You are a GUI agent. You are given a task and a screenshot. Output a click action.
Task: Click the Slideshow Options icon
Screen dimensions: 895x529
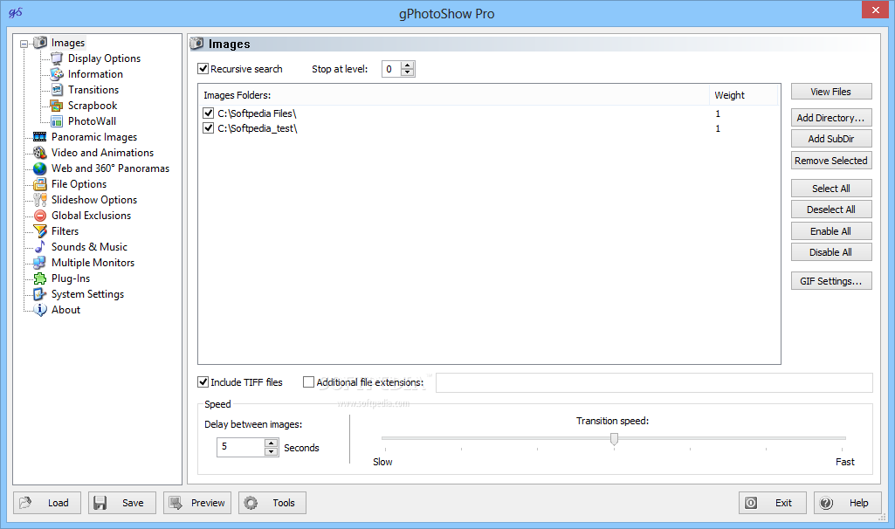40,200
